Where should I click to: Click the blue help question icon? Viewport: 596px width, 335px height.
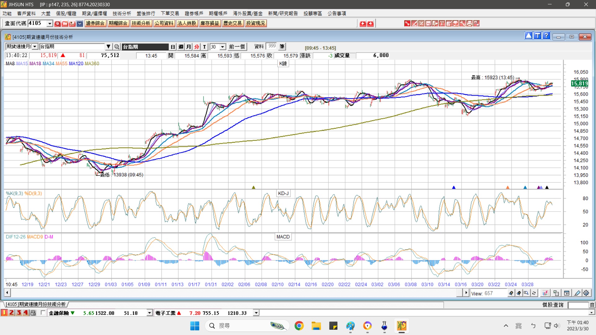pos(546,36)
